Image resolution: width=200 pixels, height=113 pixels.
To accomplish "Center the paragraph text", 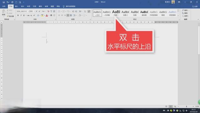I will [x=62, y=15].
